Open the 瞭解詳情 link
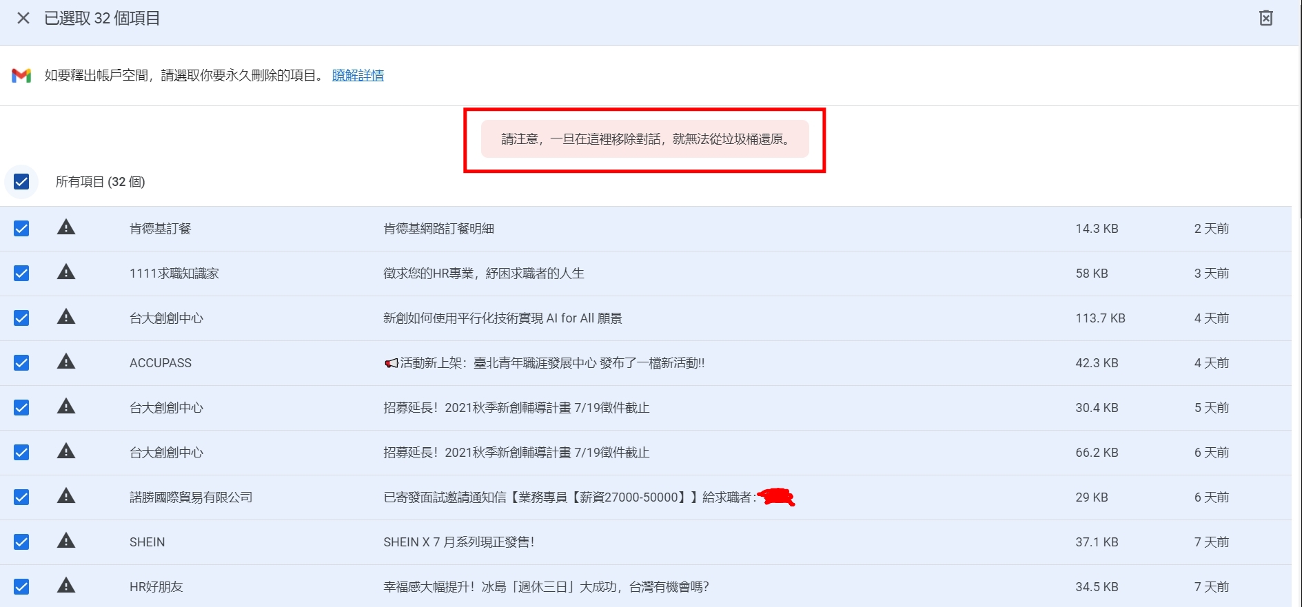This screenshot has height=607, width=1302. 358,75
